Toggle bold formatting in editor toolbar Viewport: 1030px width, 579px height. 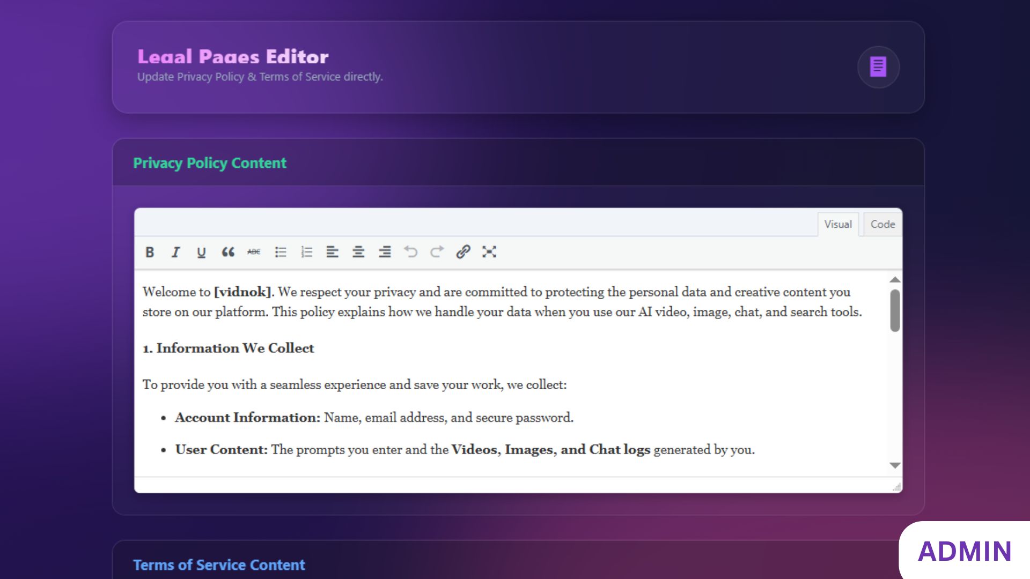point(150,252)
